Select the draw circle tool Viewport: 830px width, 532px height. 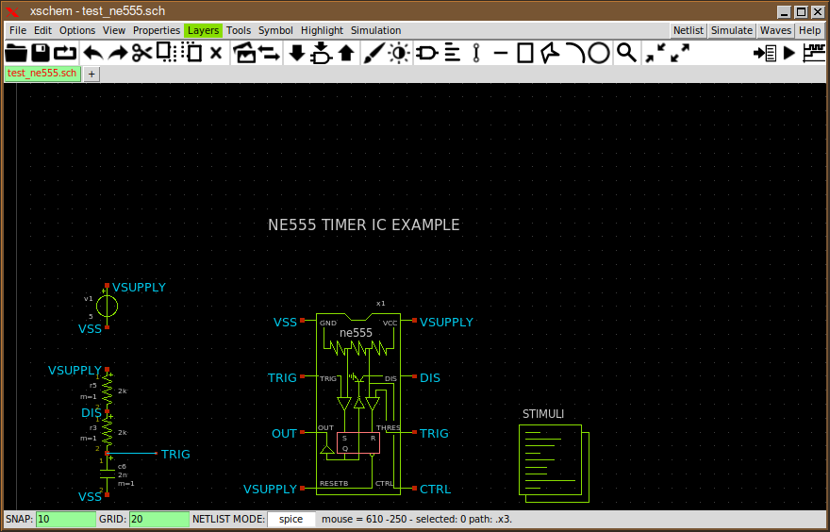599,53
